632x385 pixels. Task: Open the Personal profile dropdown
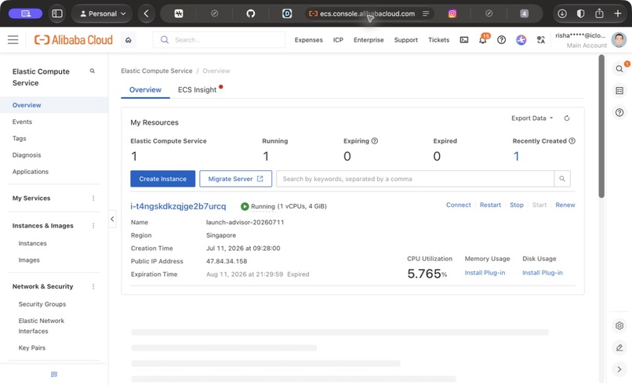(102, 13)
